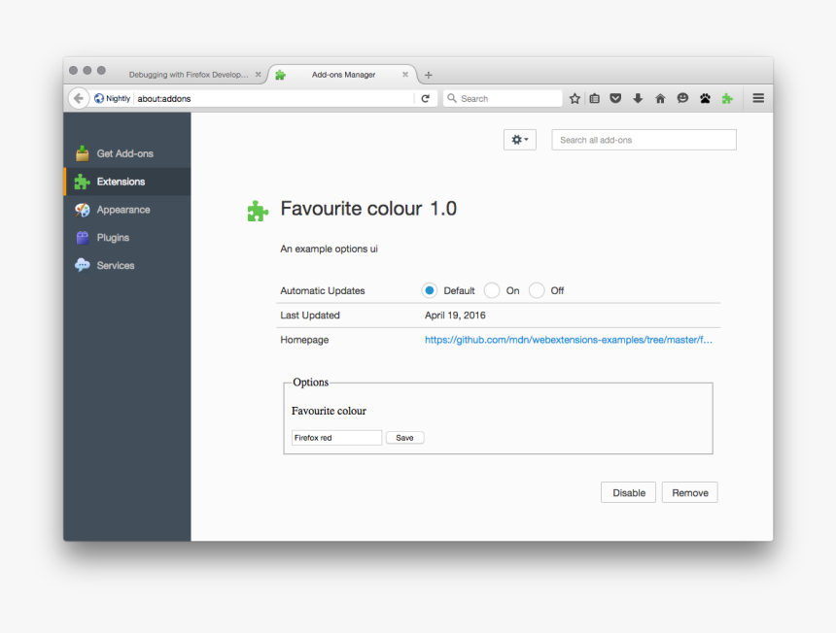Click the Plugins brick icon
This screenshot has height=633, width=836.
[82, 238]
